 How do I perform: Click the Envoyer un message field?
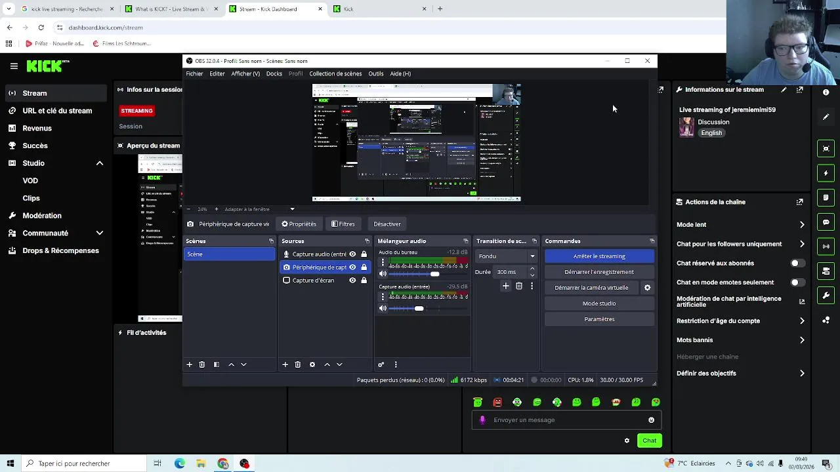coord(566,420)
